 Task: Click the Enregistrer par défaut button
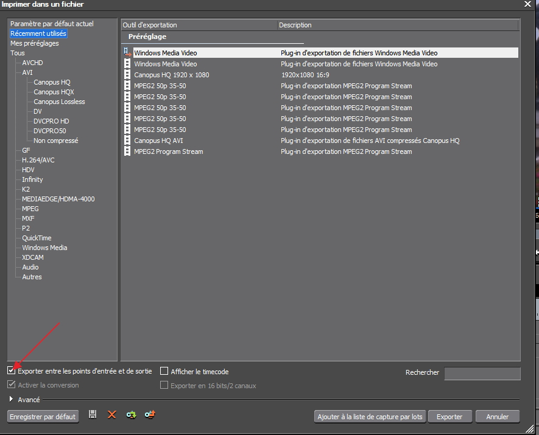[43, 417]
